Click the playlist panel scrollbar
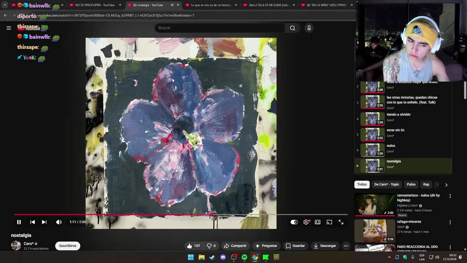 pos(465,91)
